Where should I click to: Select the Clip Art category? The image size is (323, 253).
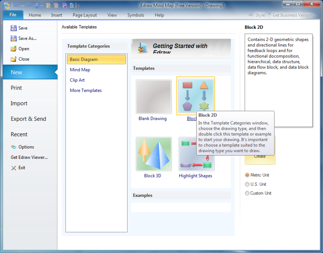tap(77, 80)
